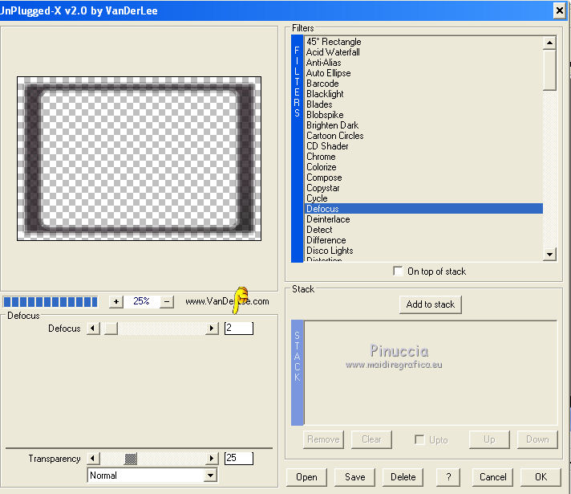571x494 pixels.
Task: Click the Transparency slider thumb
Action: coord(131,458)
